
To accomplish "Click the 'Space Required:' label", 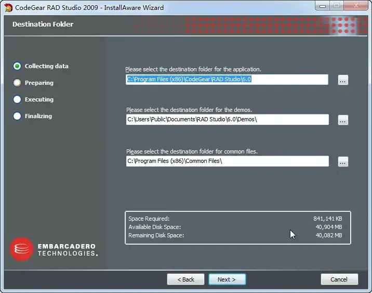I will [x=149, y=219].
